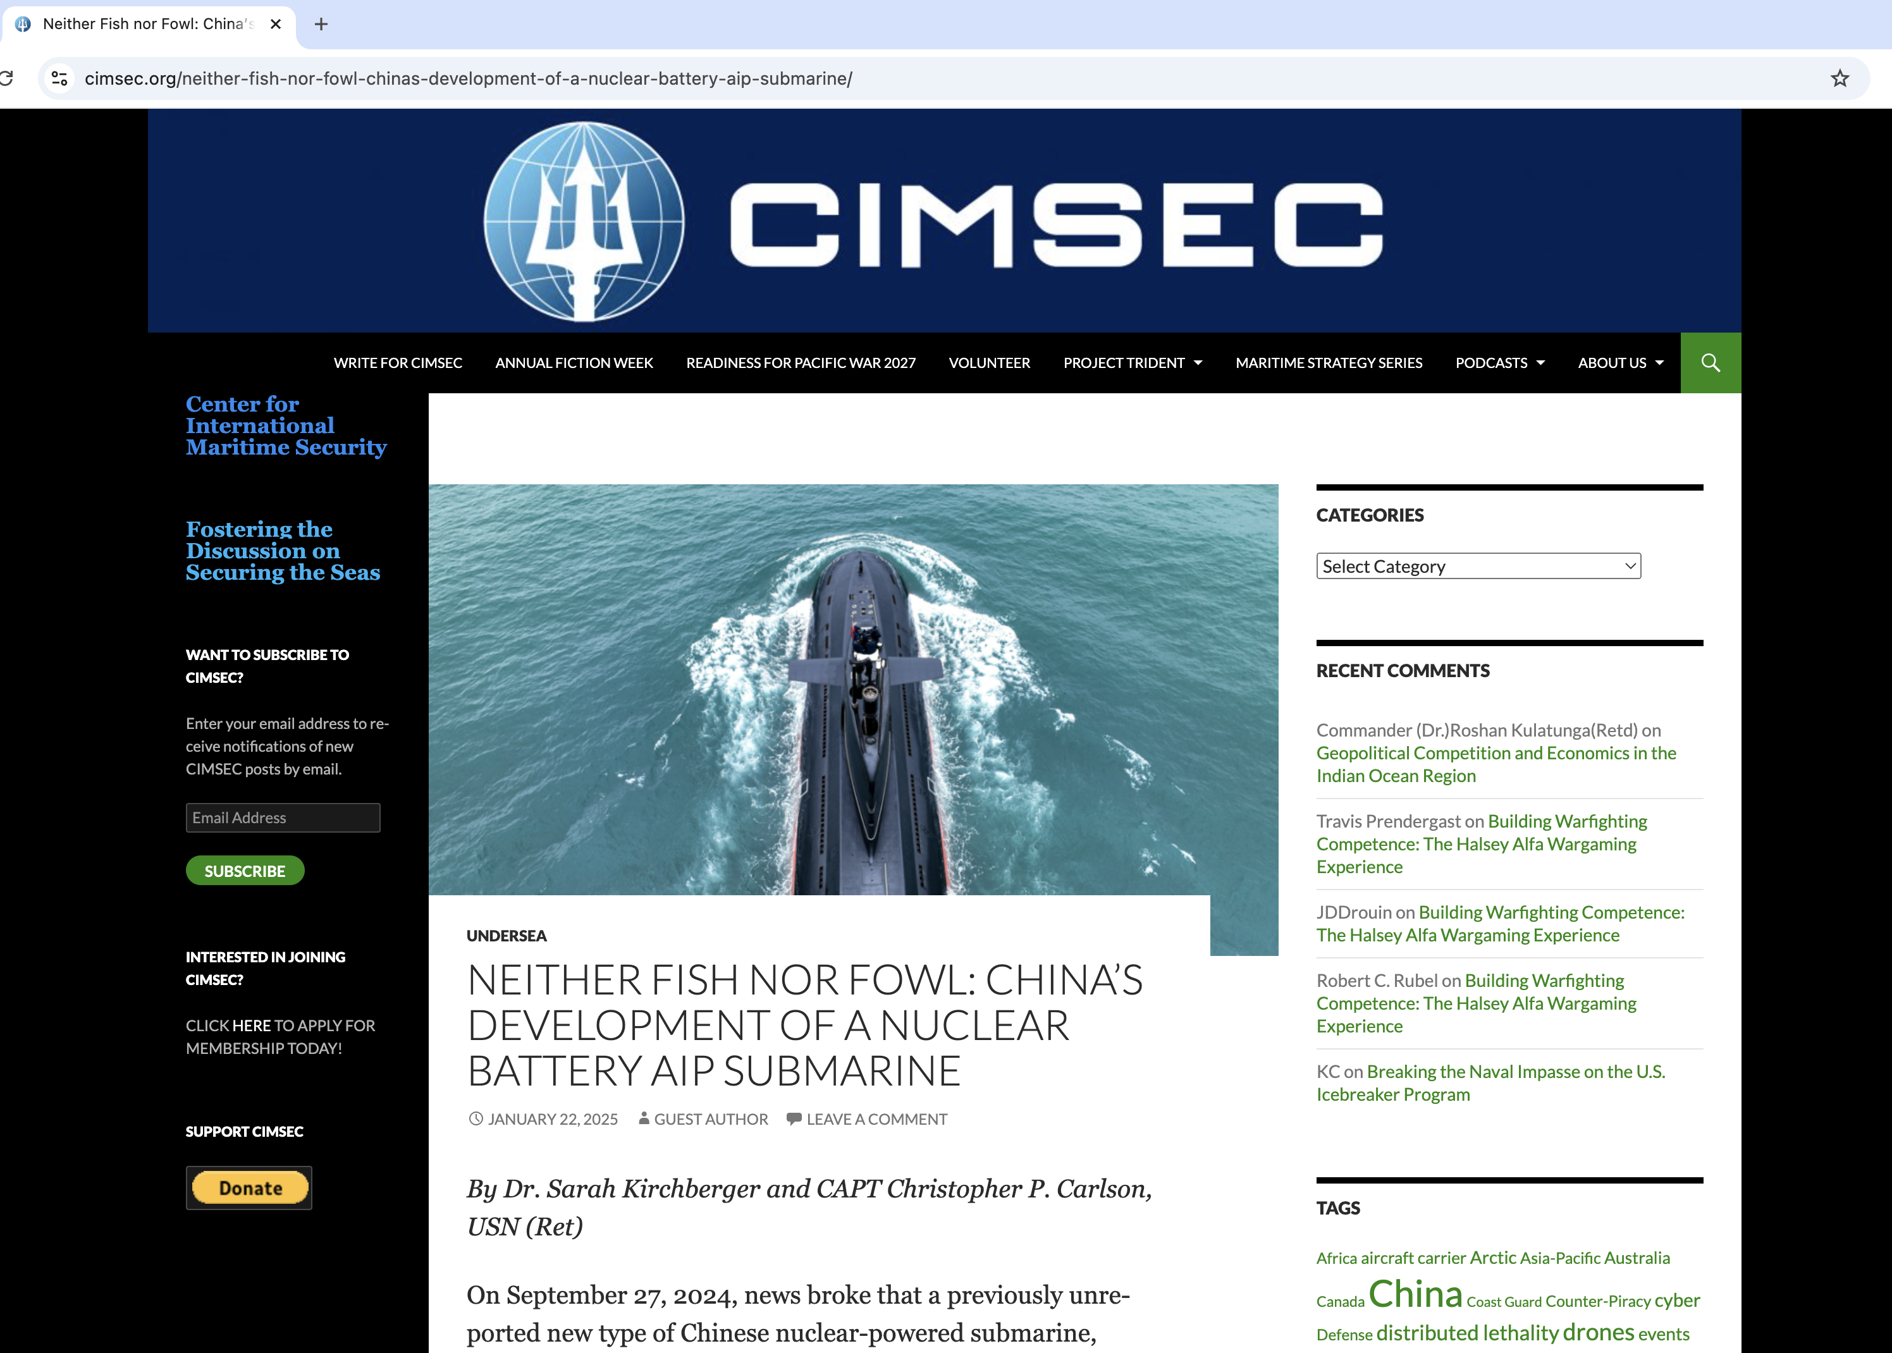
Task: Click the events tag
Action: [1664, 1334]
